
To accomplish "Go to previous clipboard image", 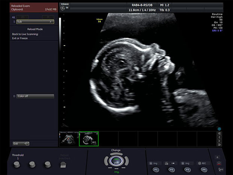I will (219, 137).
